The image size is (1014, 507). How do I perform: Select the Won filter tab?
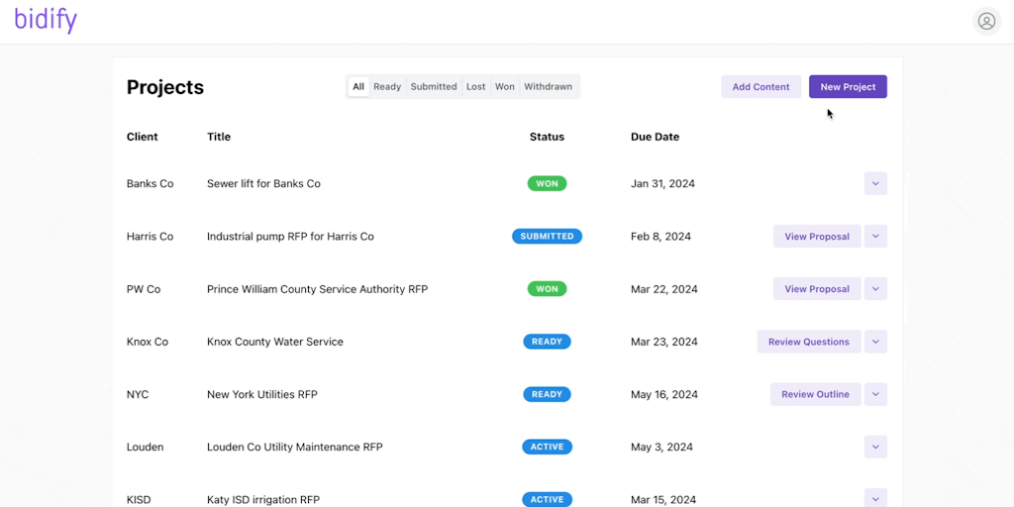click(x=505, y=87)
